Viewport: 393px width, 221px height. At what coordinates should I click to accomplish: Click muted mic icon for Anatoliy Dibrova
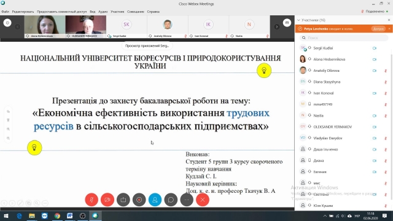coord(386,71)
